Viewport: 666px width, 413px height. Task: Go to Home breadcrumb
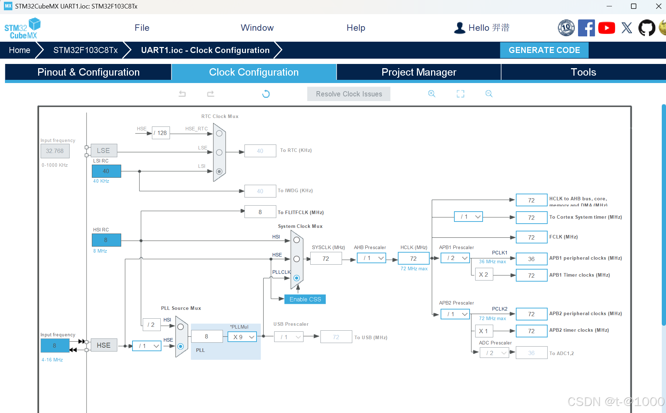pyautogui.click(x=19, y=50)
